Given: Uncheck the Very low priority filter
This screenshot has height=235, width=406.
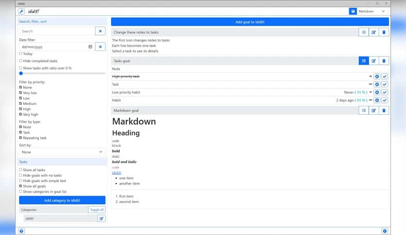Looking at the screenshot, I should point(20,93).
